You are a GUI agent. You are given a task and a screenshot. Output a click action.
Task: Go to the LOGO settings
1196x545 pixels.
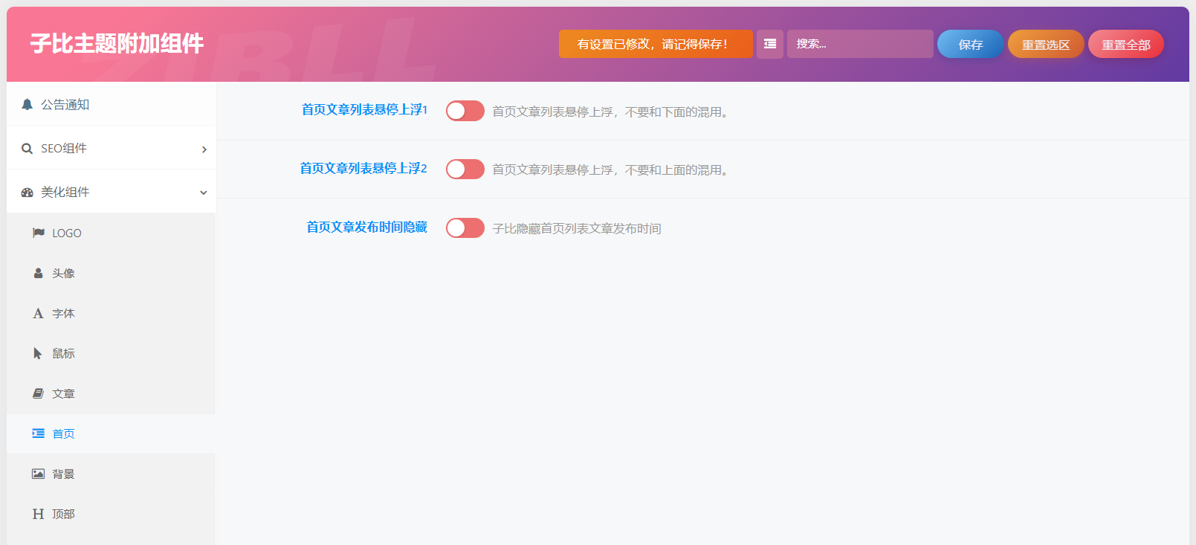(x=111, y=233)
